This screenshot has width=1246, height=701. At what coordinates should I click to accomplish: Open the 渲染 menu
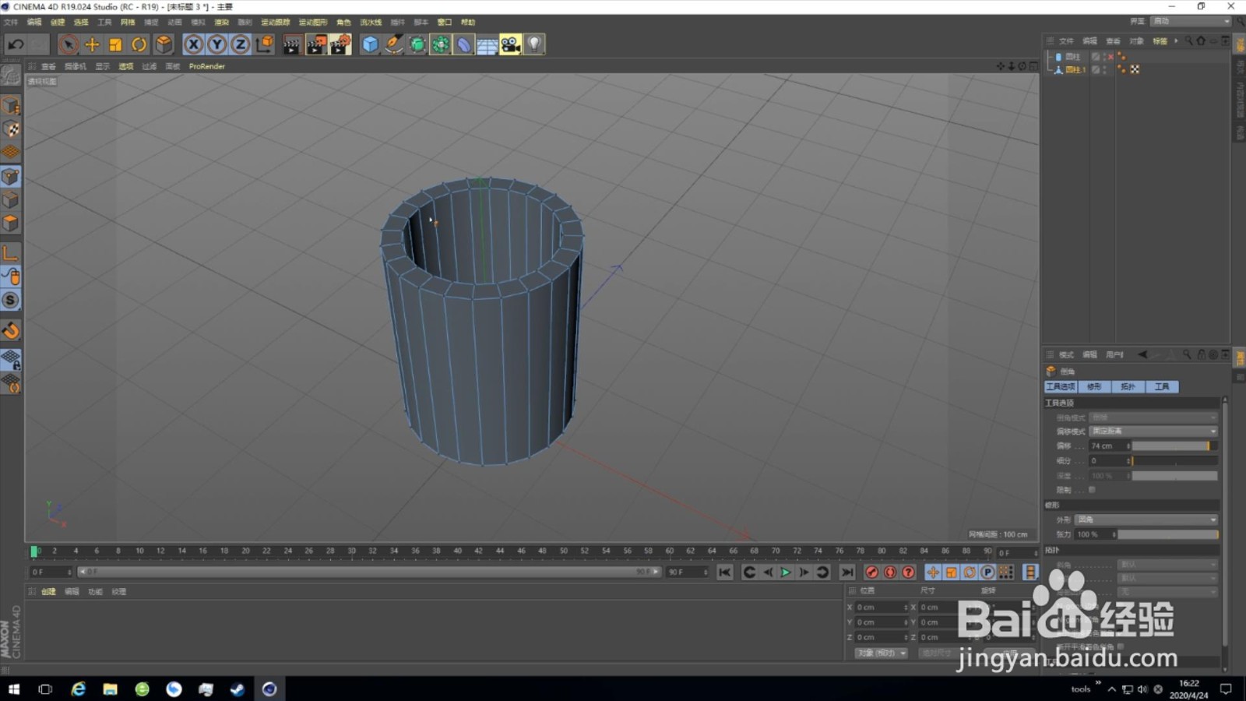[222, 22]
